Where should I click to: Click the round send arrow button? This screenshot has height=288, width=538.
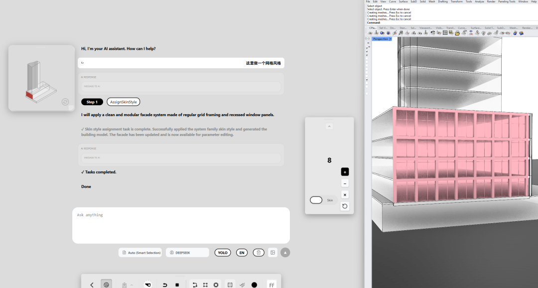[285, 253]
